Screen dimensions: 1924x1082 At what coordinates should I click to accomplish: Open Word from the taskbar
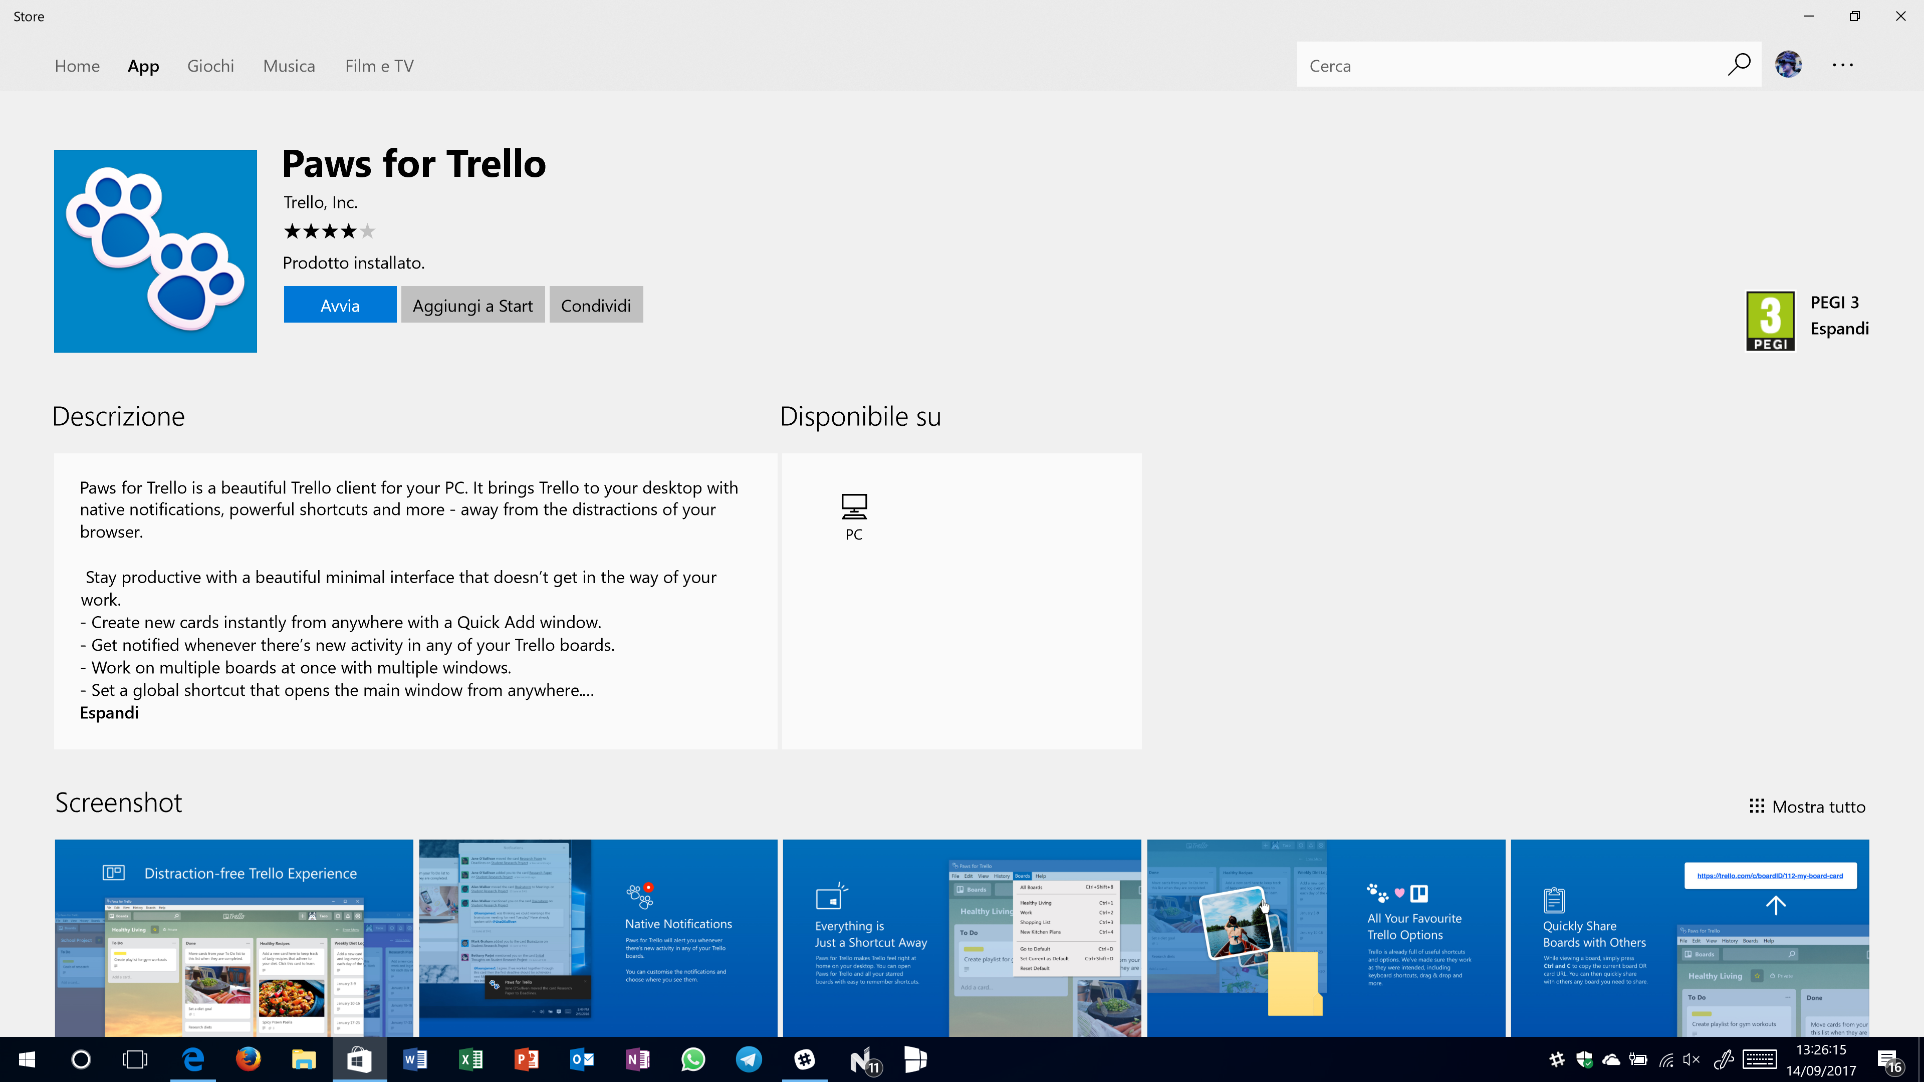pyautogui.click(x=415, y=1059)
